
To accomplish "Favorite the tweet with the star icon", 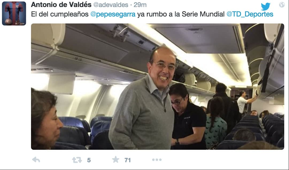I will 115,160.
